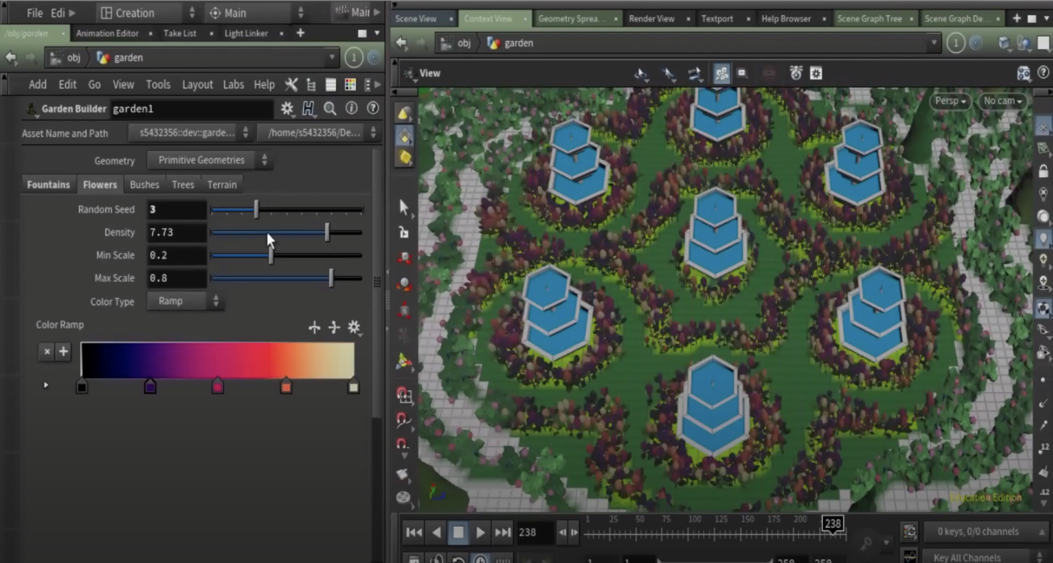Open the Tools menu
1053x563 pixels.
158,84
